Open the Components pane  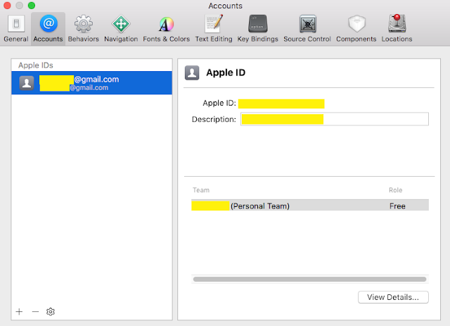click(356, 29)
